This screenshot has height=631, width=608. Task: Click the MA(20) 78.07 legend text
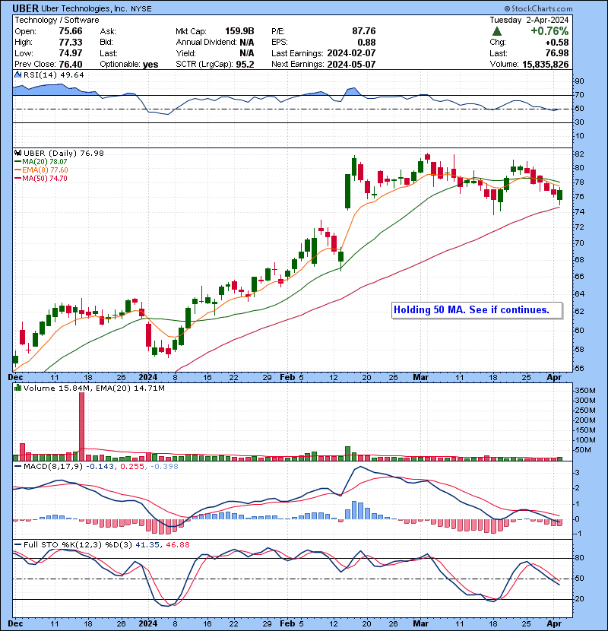pos(45,162)
